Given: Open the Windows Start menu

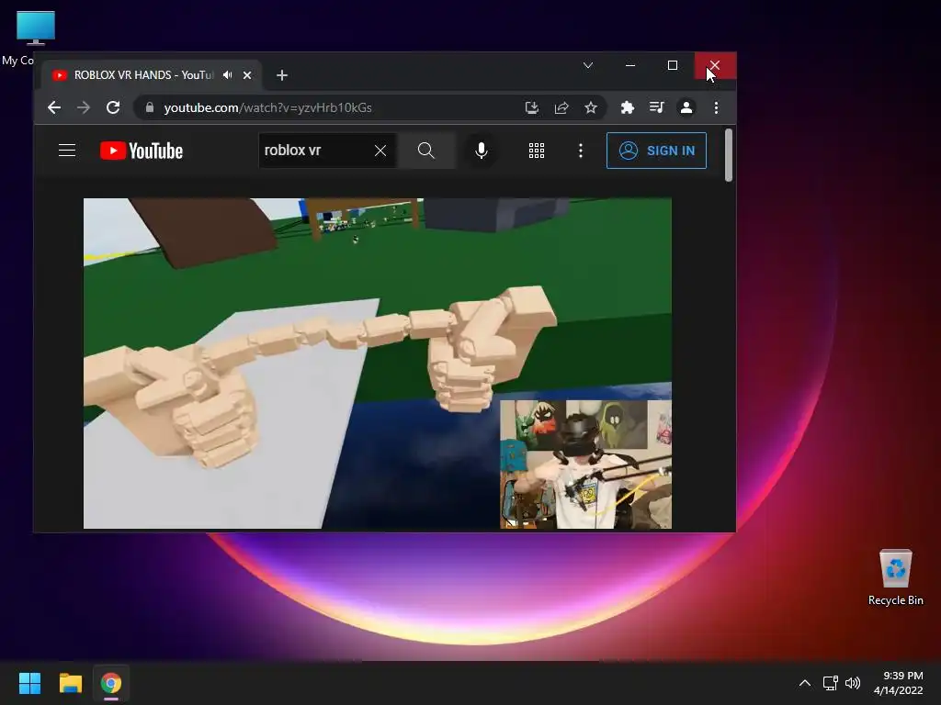Looking at the screenshot, I should [29, 683].
